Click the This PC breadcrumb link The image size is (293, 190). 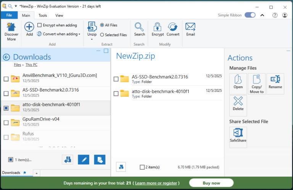click(31, 65)
